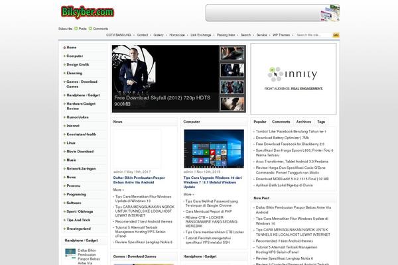This screenshot has width=398, height=265.
Task: Select second slider thumbnail
Action: pos(232,70)
